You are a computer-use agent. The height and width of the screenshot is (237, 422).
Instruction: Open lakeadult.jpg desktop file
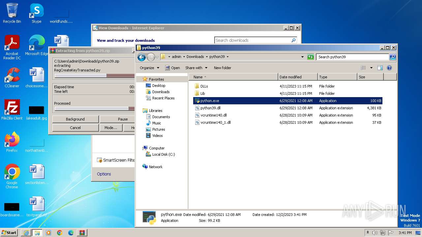tap(37, 113)
